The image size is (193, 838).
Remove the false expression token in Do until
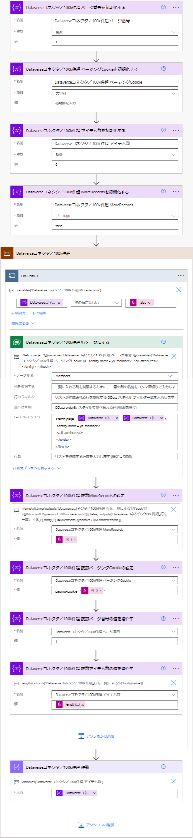coord(149,303)
